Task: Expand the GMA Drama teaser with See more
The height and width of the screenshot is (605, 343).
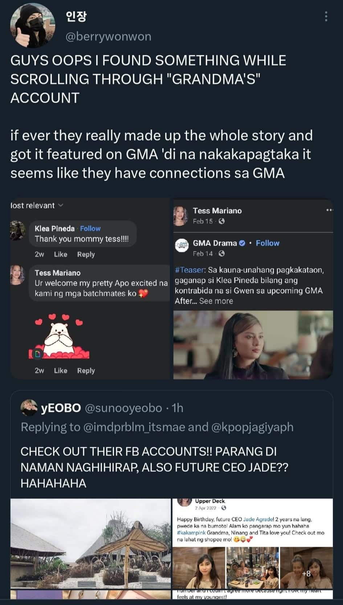Action: coord(216,301)
